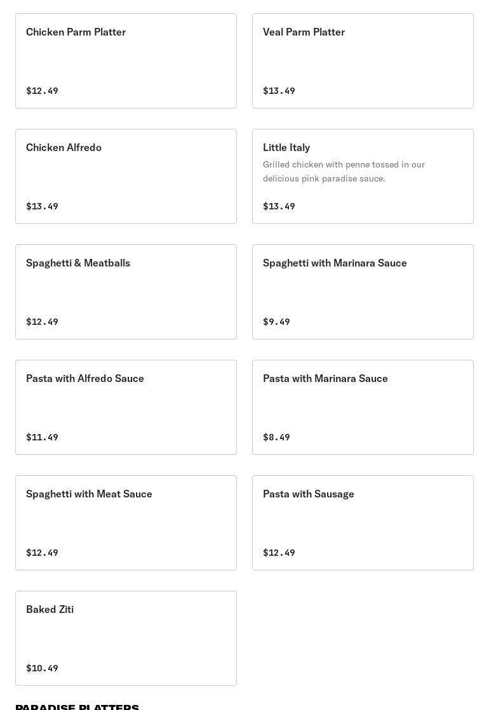Pick Pasta with Marinara Sauce

(x=363, y=407)
